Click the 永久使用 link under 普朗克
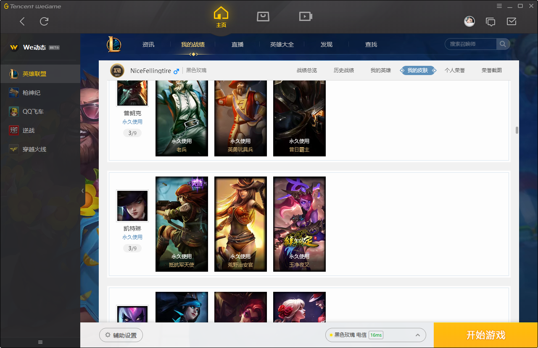Viewport: 538px width, 348px height. (x=132, y=122)
